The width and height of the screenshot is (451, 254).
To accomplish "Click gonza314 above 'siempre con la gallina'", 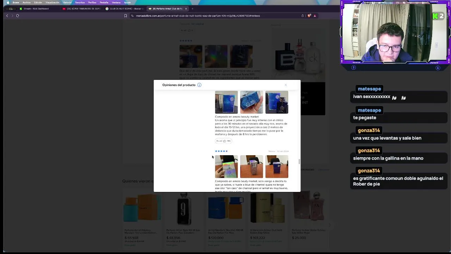I will (x=369, y=151).
